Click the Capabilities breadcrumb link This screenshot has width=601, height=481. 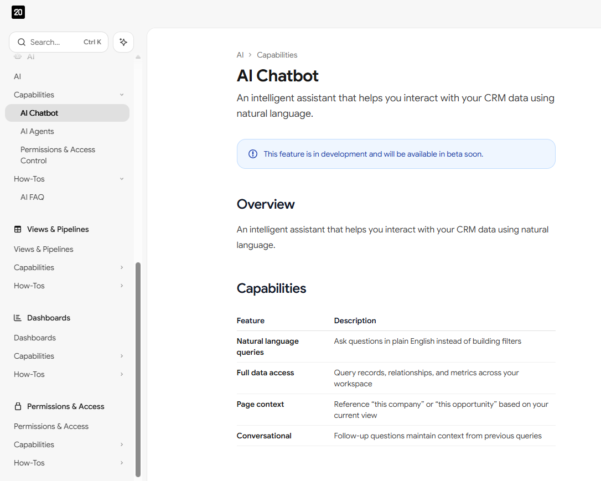pyautogui.click(x=277, y=55)
